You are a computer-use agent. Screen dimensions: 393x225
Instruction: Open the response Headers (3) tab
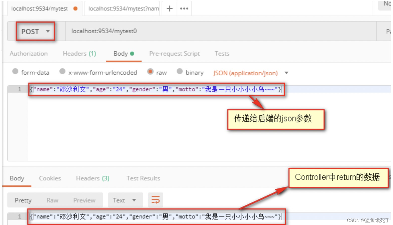[93, 178]
